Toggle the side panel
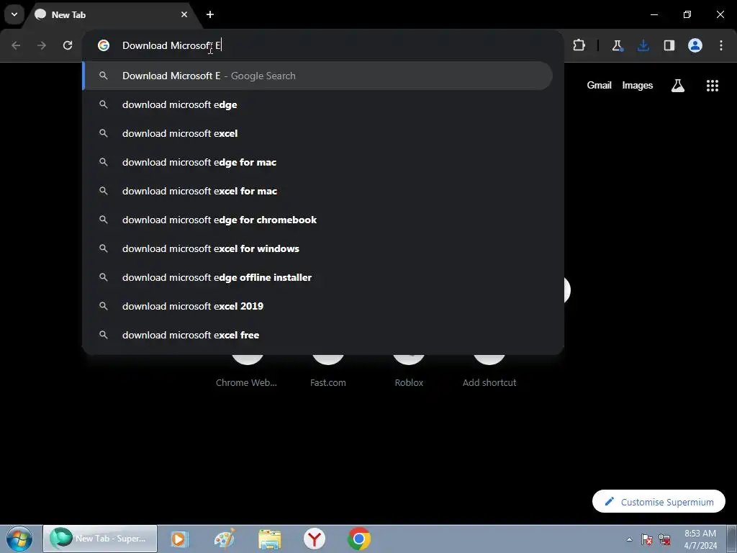737x553 pixels. pyautogui.click(x=669, y=45)
